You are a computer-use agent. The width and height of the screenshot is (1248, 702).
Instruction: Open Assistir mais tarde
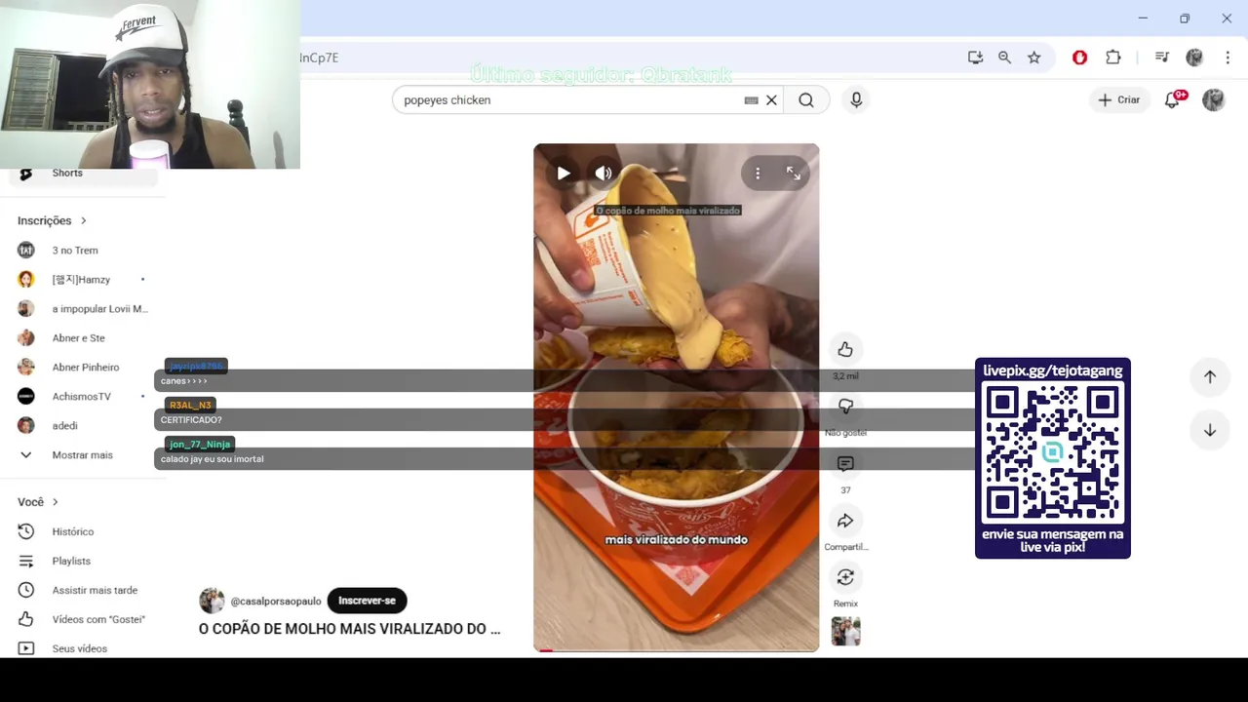click(83, 590)
